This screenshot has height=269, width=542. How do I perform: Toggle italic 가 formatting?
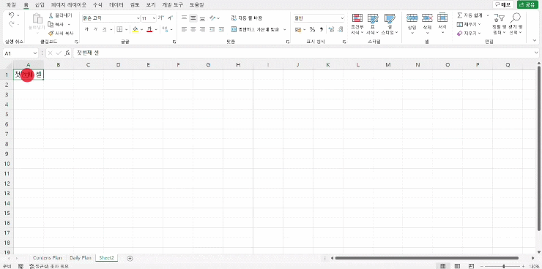tap(96, 29)
